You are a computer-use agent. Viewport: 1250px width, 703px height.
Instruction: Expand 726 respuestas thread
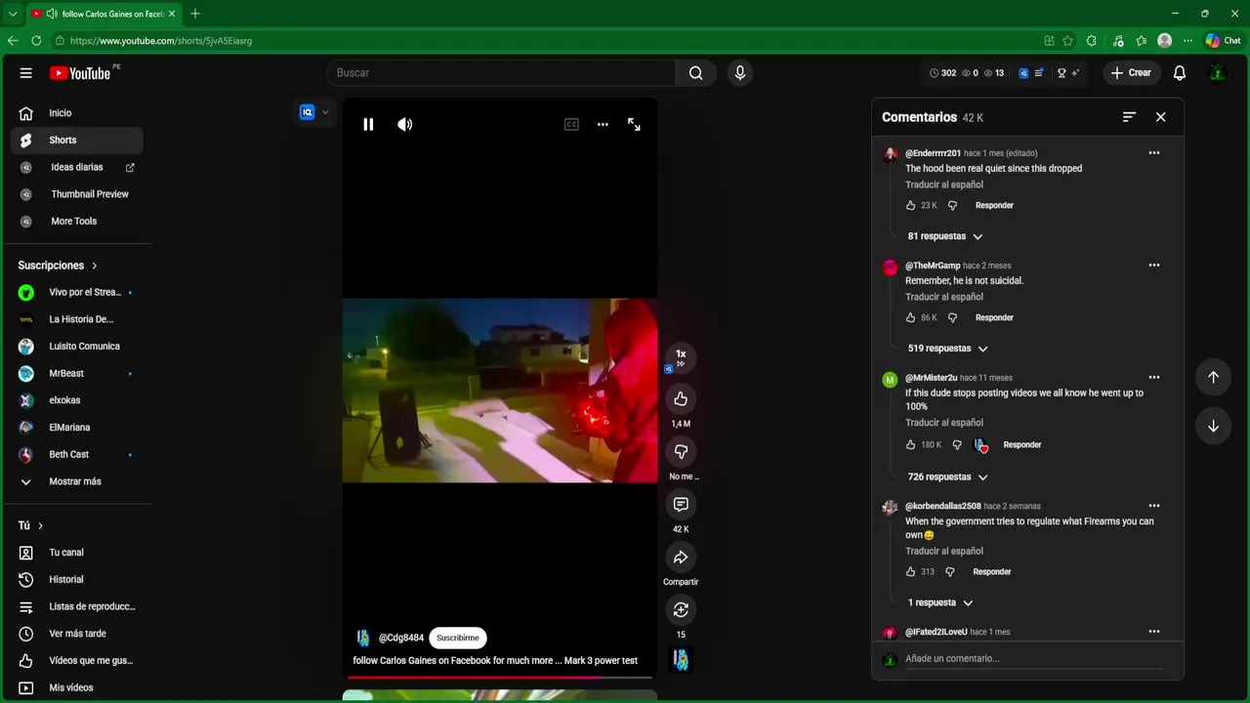coord(948,477)
